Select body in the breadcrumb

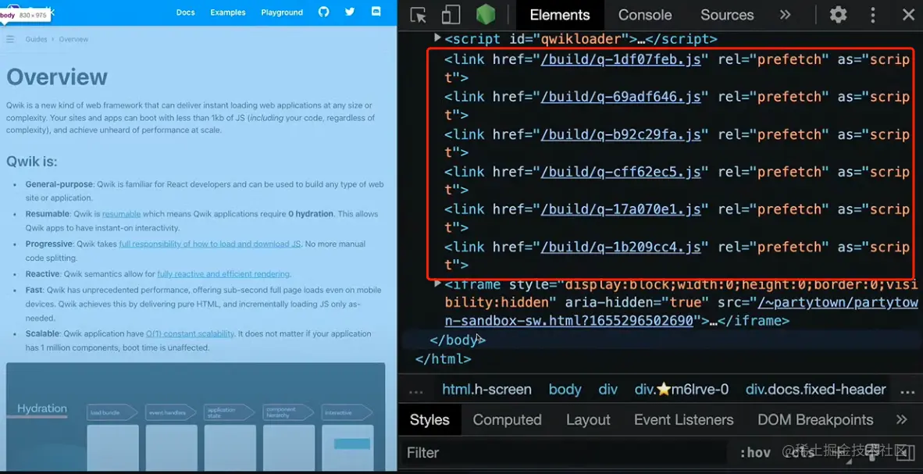(x=565, y=389)
